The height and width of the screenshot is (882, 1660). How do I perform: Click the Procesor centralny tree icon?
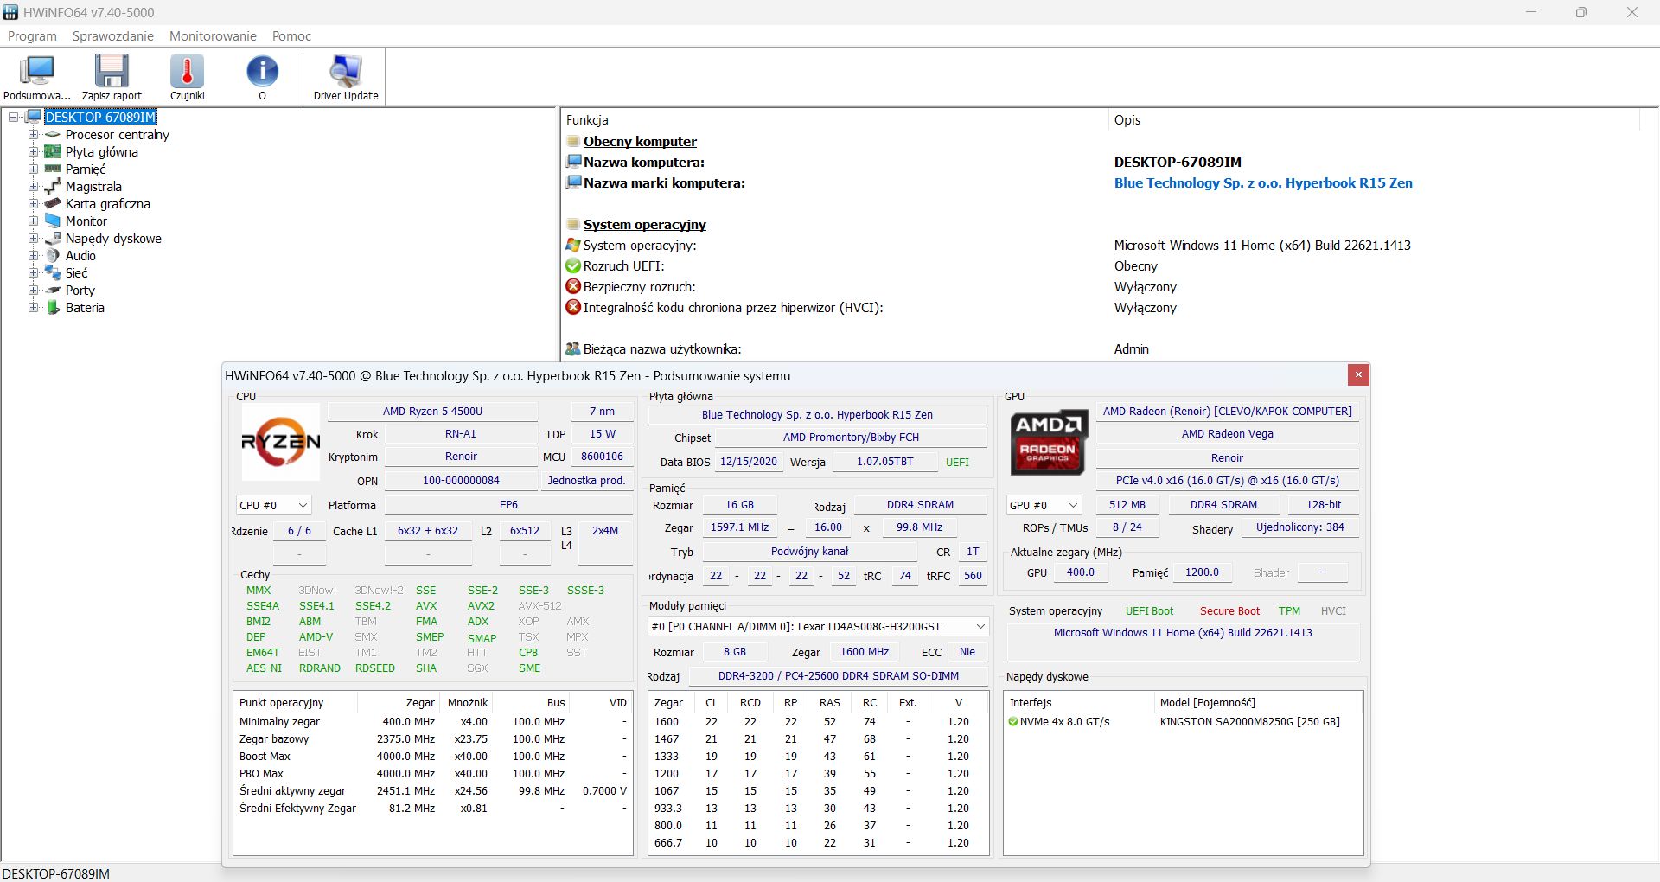53,135
